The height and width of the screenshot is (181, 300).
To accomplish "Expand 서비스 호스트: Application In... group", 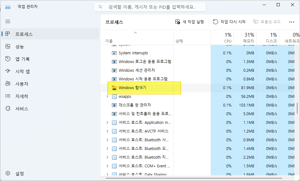I will [107, 122].
